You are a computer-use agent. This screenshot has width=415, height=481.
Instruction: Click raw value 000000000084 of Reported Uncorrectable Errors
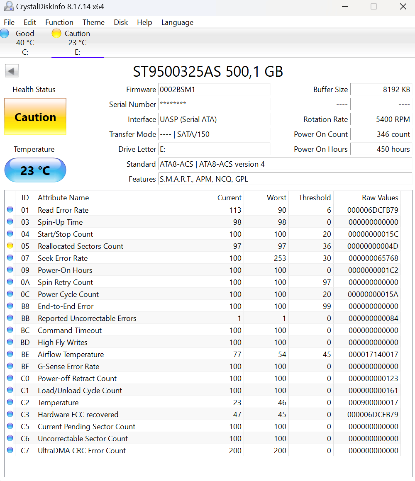point(373,318)
